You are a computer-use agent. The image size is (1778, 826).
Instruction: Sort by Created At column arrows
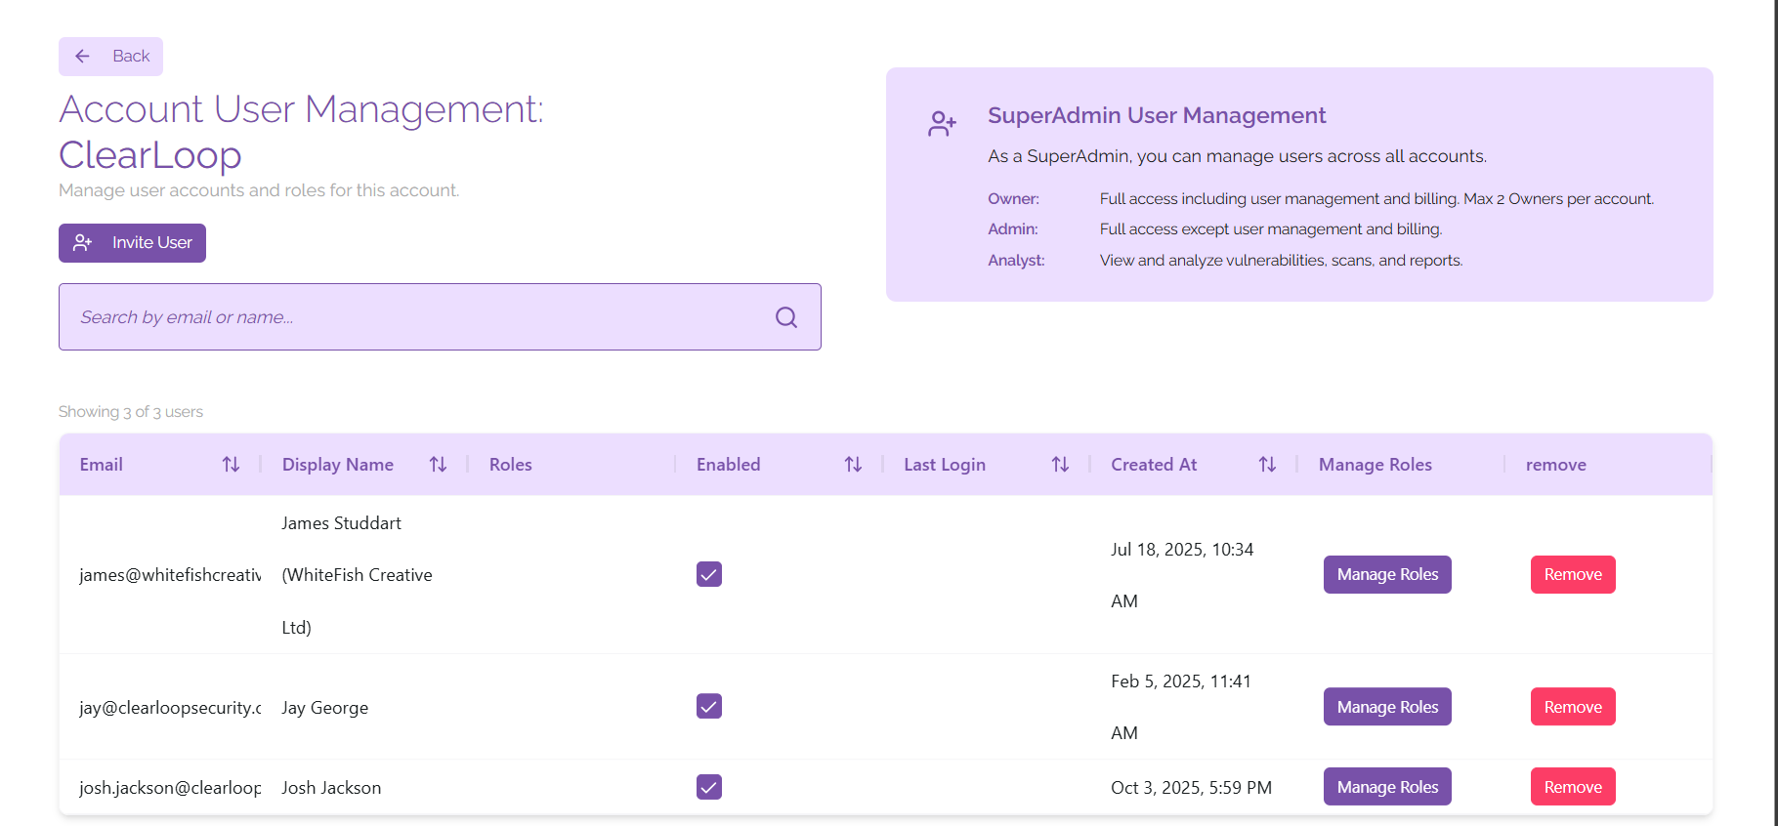(1267, 465)
